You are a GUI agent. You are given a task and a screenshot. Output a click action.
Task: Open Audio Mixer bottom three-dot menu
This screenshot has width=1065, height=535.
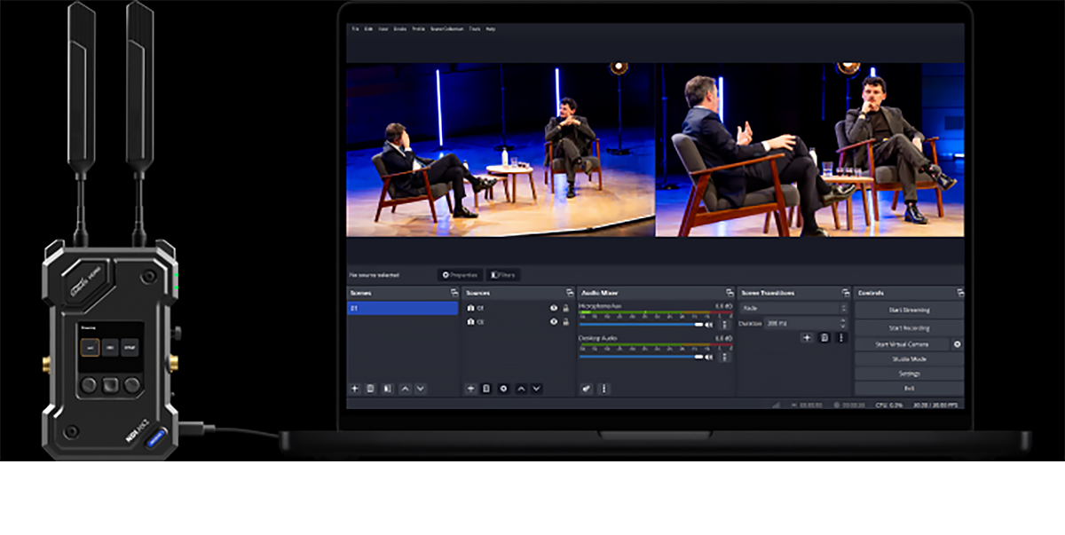(x=604, y=389)
